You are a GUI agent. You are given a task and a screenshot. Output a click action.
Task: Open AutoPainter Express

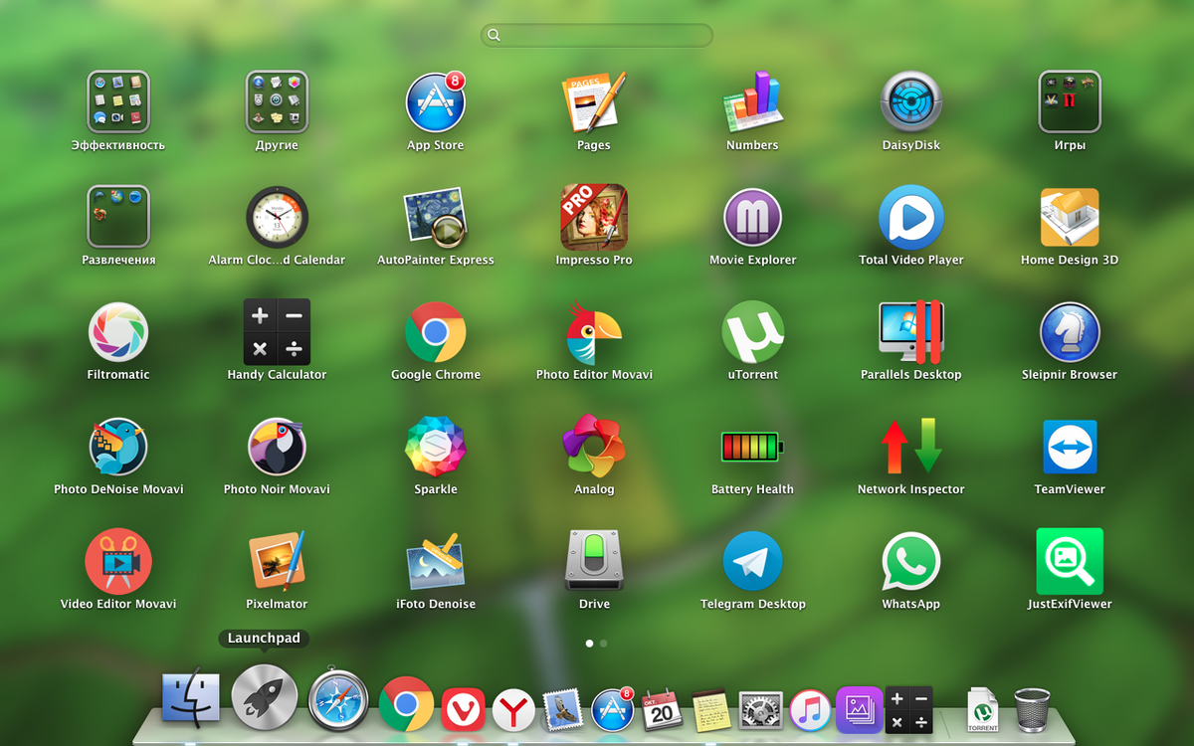click(x=436, y=216)
